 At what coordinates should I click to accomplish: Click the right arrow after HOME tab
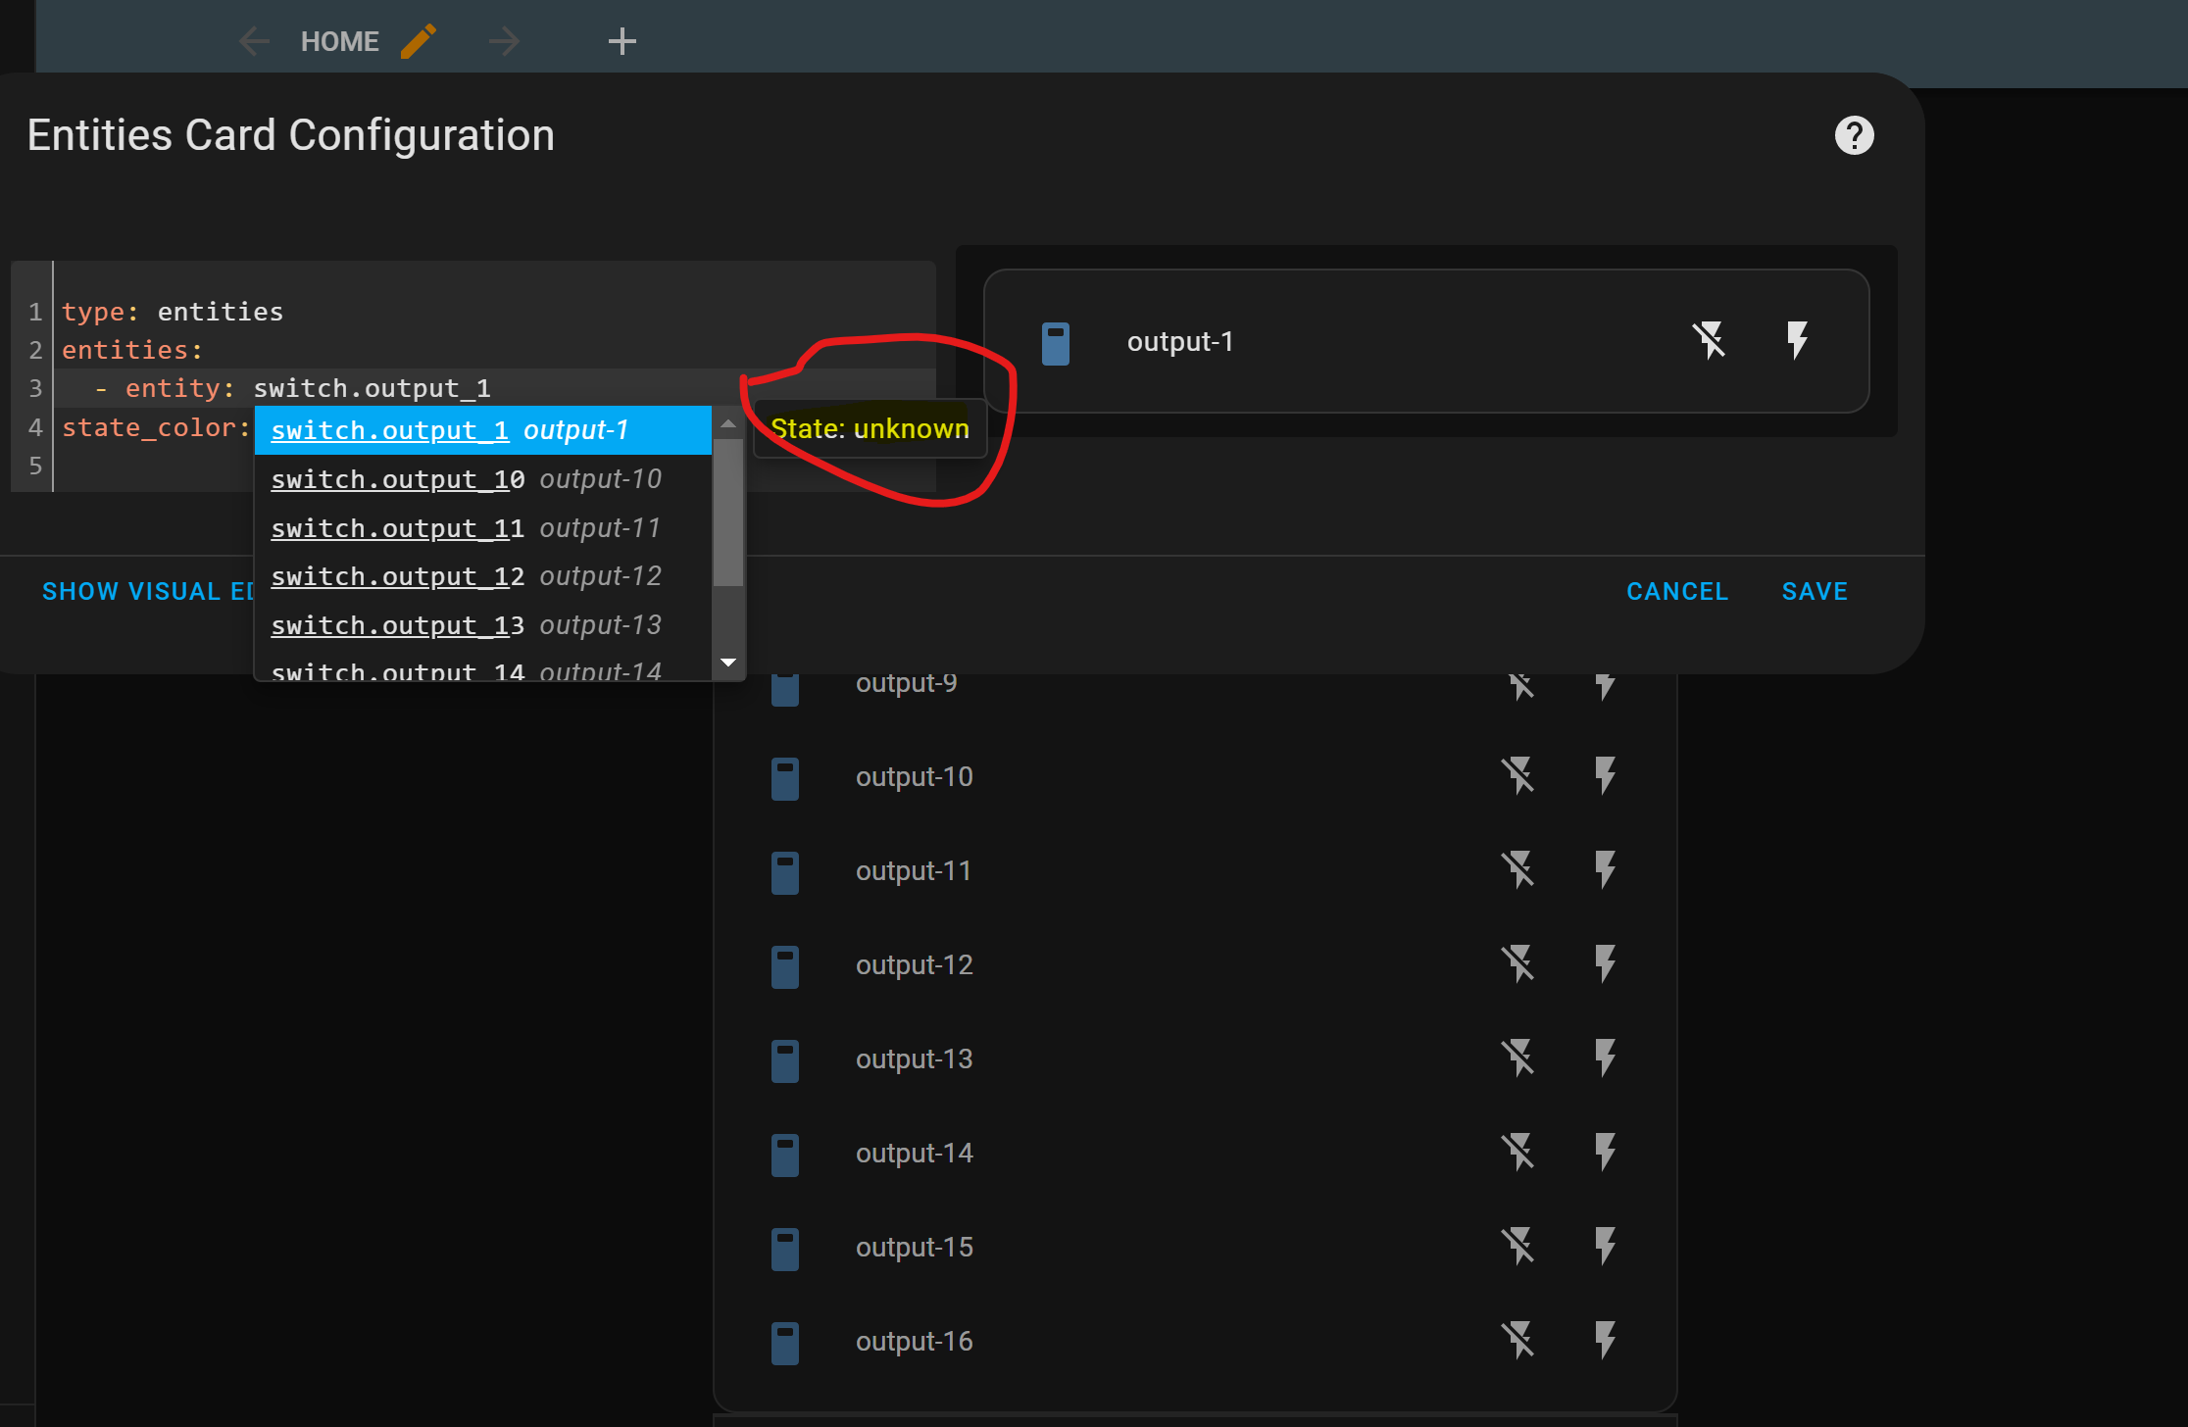pyautogui.click(x=504, y=41)
